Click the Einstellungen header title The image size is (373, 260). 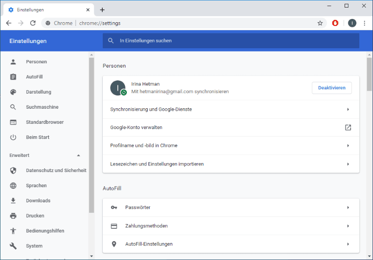(x=28, y=41)
